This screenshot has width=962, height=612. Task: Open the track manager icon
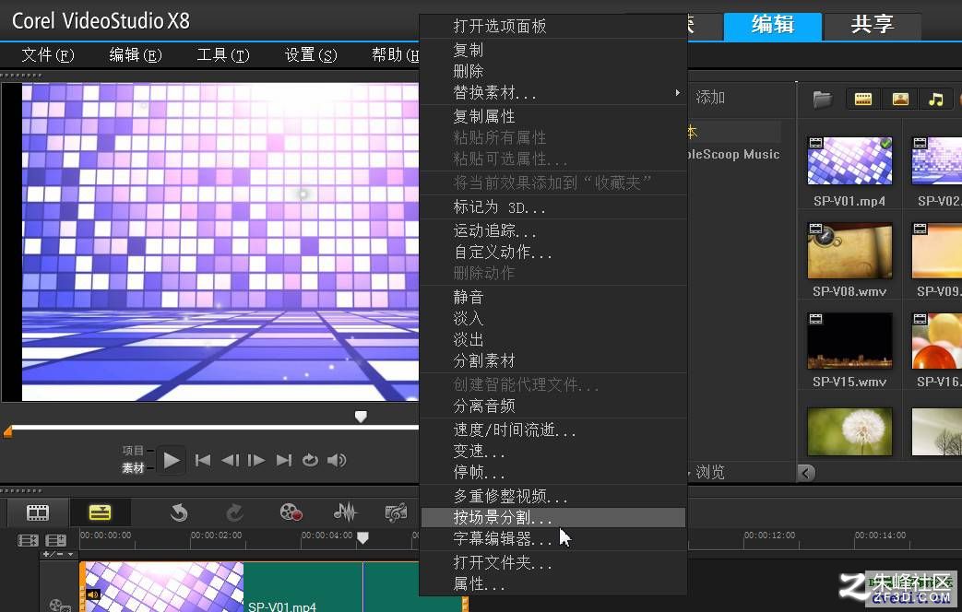click(x=56, y=540)
